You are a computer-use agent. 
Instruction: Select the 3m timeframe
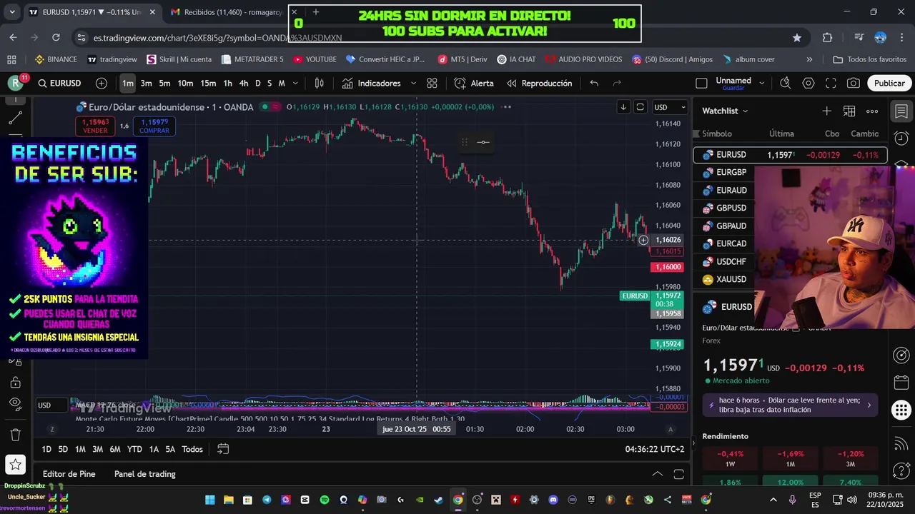tap(146, 84)
